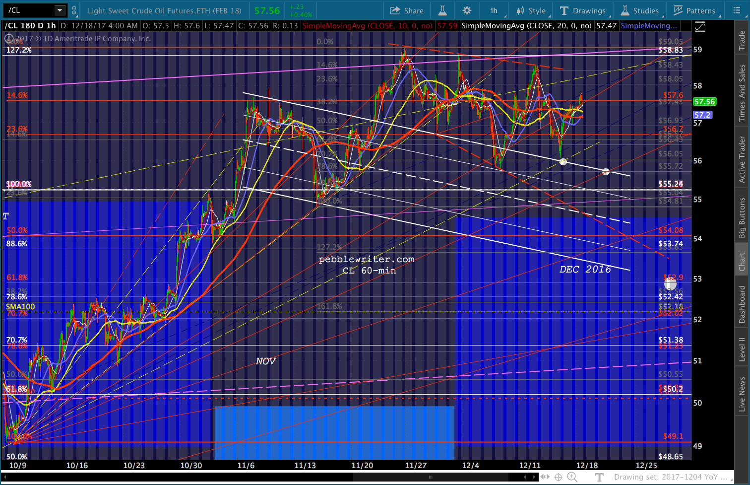The width and height of the screenshot is (750, 485).
Task: Click the 57.2 price axis label
Action: pos(702,115)
